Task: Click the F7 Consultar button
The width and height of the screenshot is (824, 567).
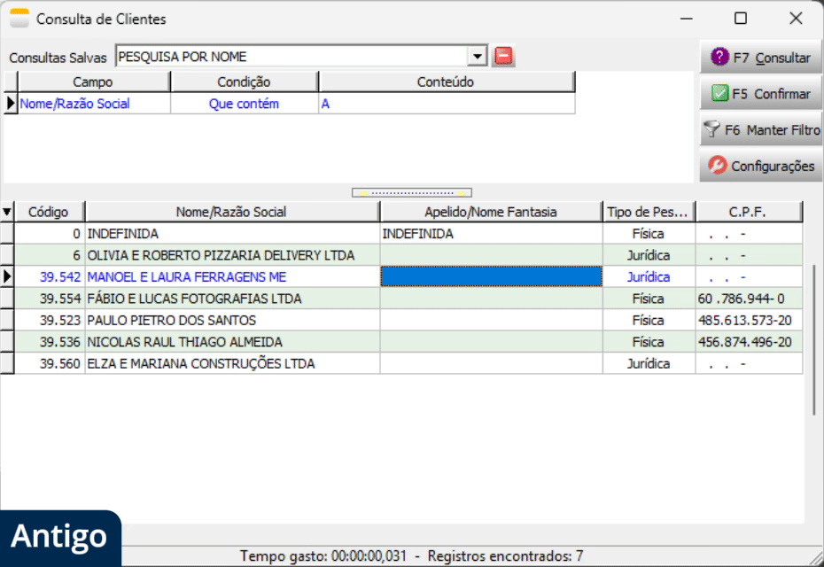Action: click(x=760, y=58)
